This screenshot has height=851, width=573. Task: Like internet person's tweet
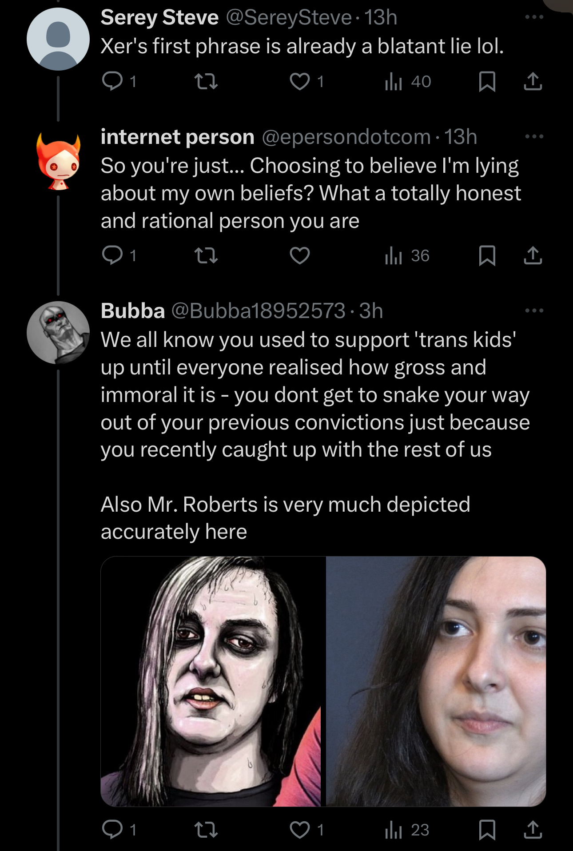click(300, 255)
